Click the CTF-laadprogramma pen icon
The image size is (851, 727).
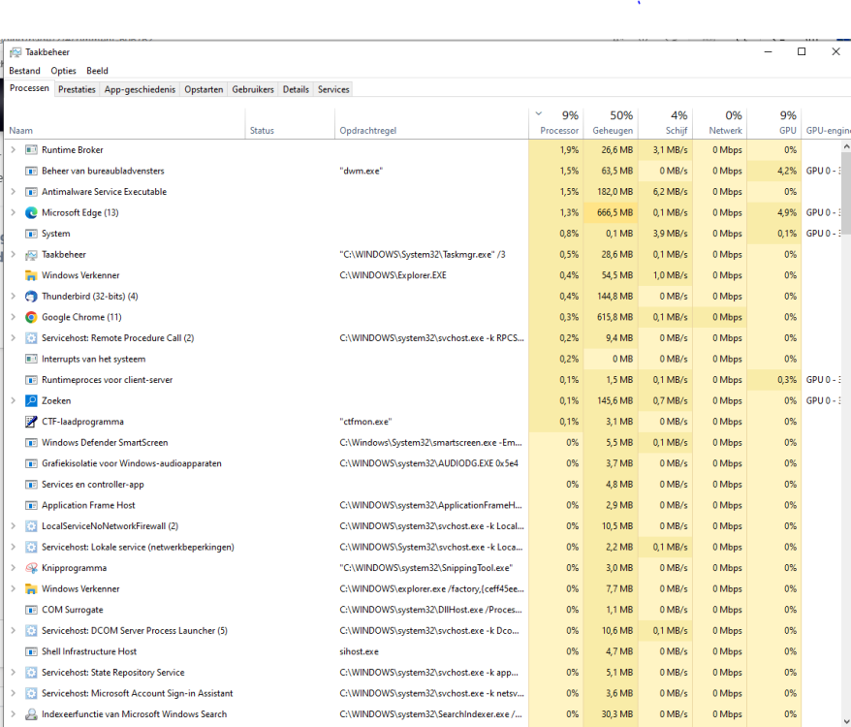click(x=31, y=422)
